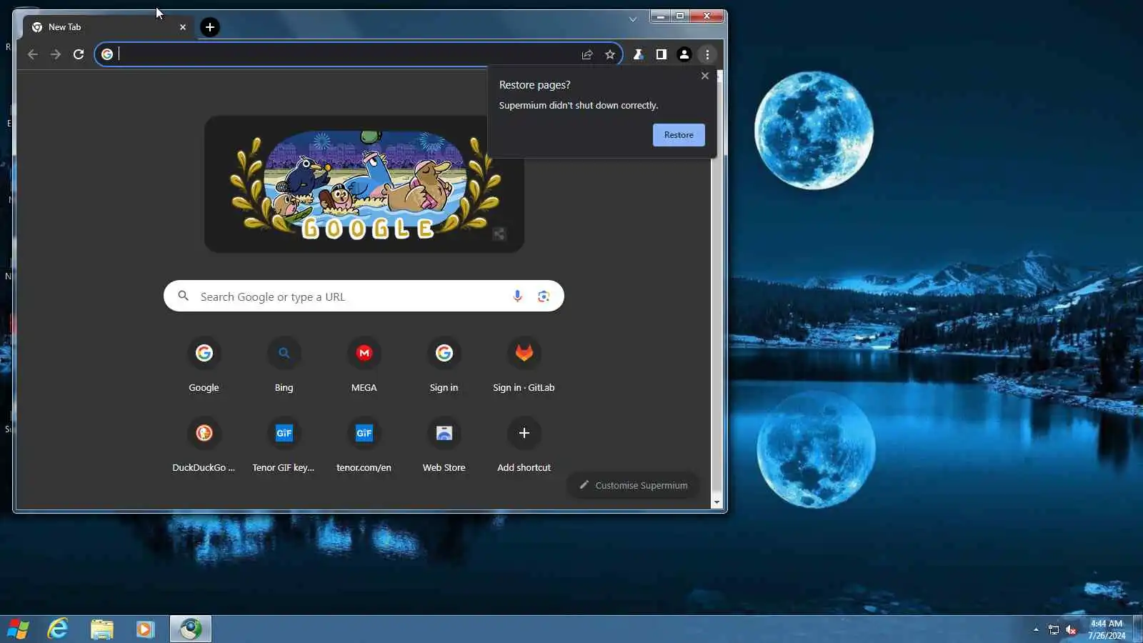Bookmark this tab with the star icon
Image resolution: width=1143 pixels, height=643 pixels.
(x=610, y=54)
